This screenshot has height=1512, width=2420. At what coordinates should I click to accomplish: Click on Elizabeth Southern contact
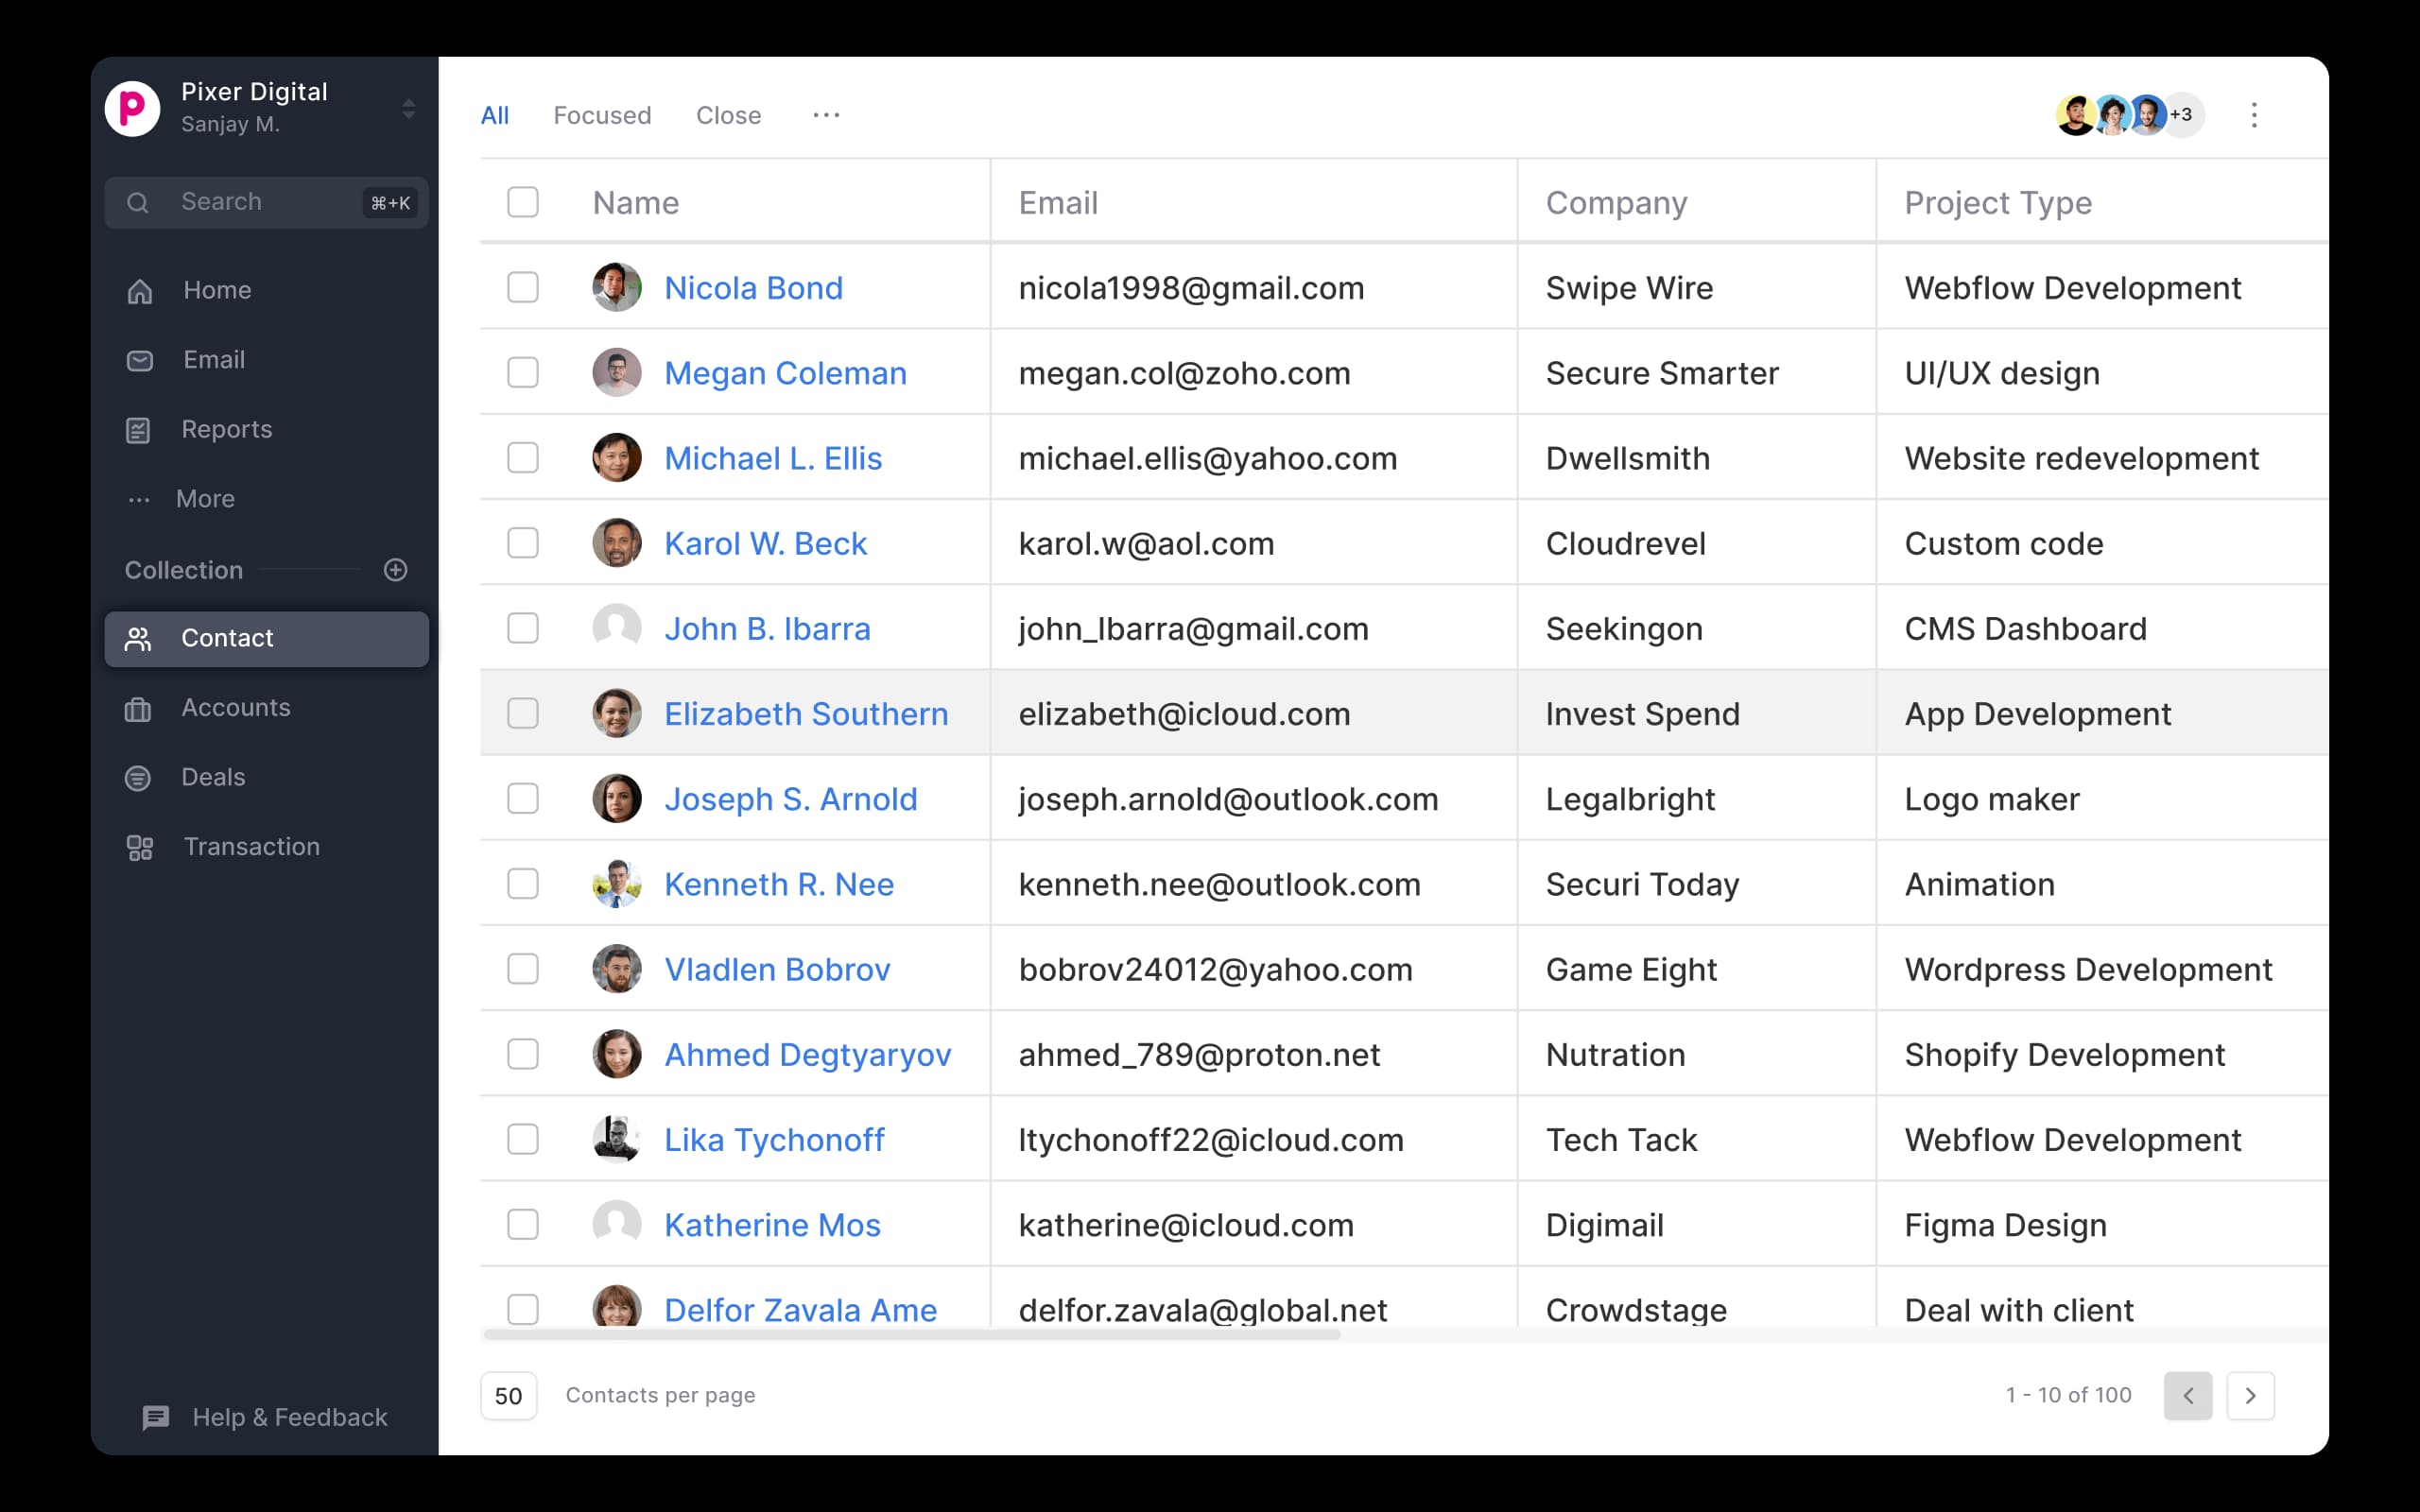coord(806,714)
